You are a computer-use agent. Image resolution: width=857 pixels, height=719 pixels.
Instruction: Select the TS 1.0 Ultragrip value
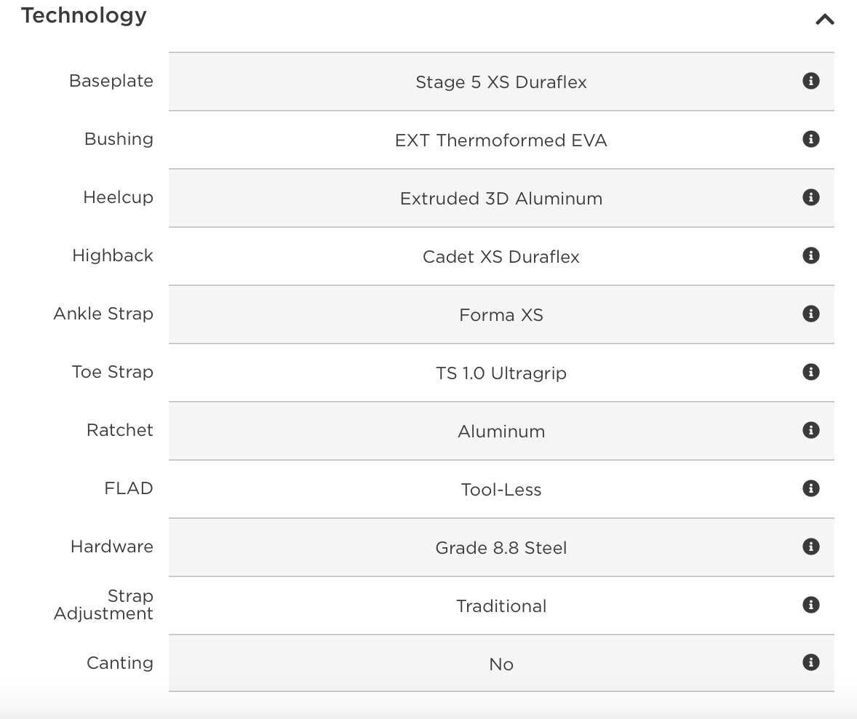click(x=501, y=373)
